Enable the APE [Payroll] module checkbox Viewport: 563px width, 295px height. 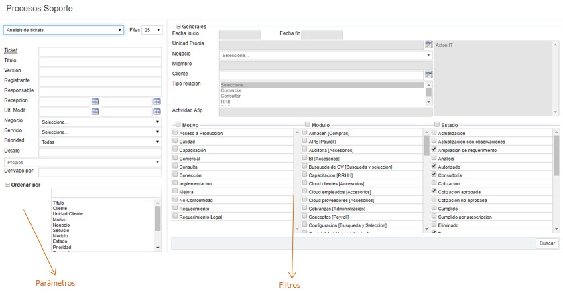[305, 142]
